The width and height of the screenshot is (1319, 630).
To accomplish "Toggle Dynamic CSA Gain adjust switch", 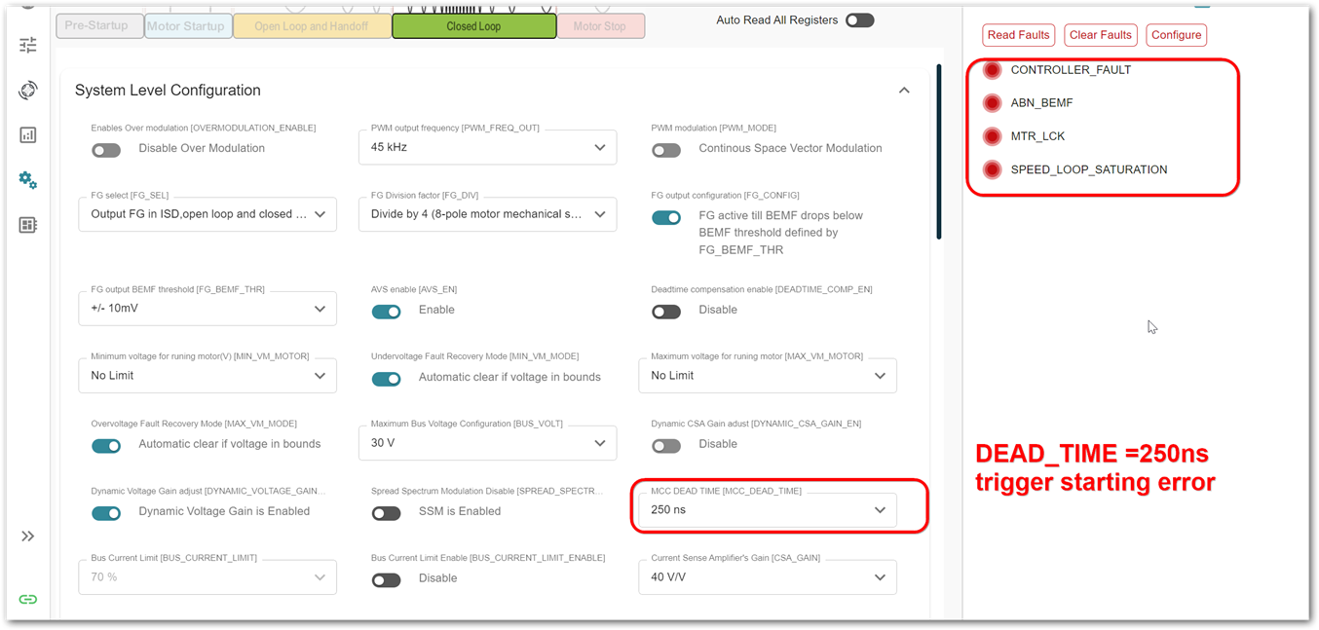I will click(x=666, y=445).
